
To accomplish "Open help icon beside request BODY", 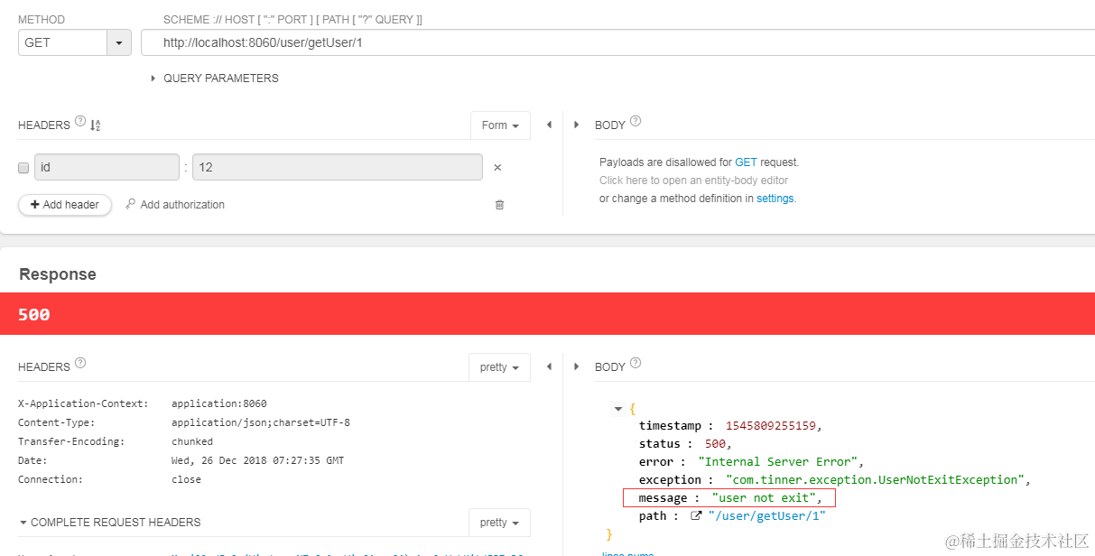I will point(636,122).
